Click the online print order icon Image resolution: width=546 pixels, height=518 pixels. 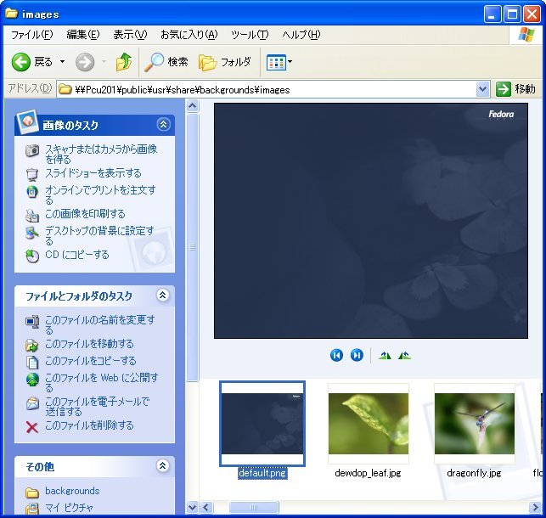(32, 191)
